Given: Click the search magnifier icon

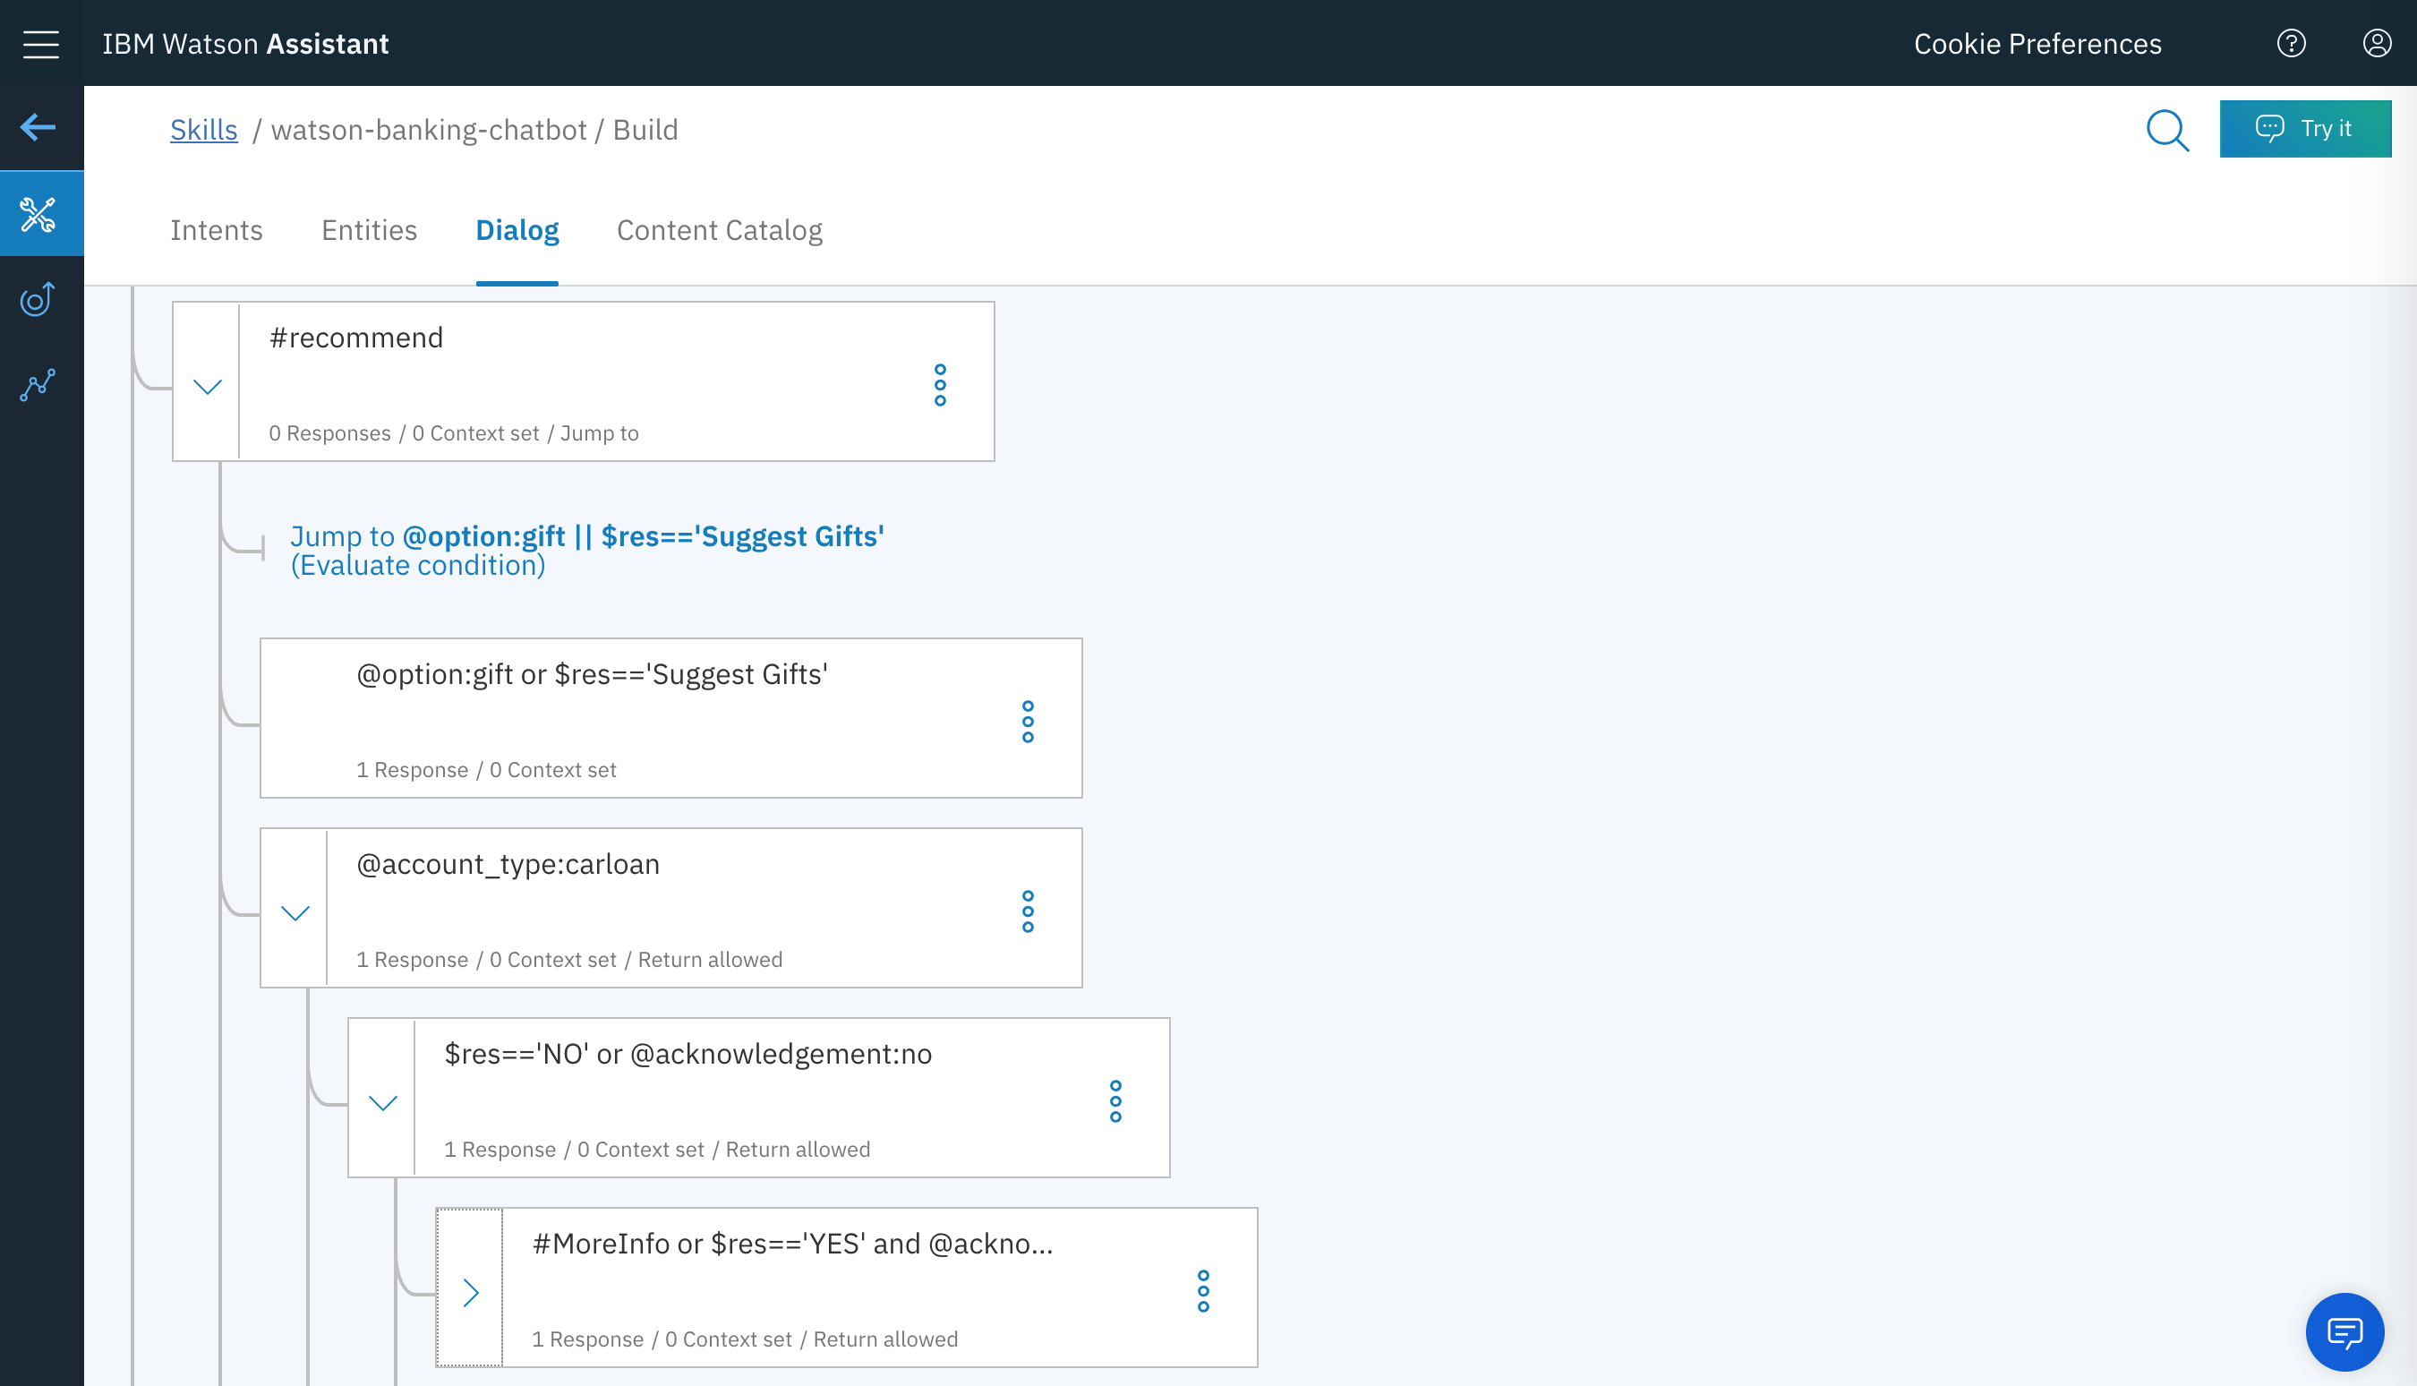Looking at the screenshot, I should 2166,131.
